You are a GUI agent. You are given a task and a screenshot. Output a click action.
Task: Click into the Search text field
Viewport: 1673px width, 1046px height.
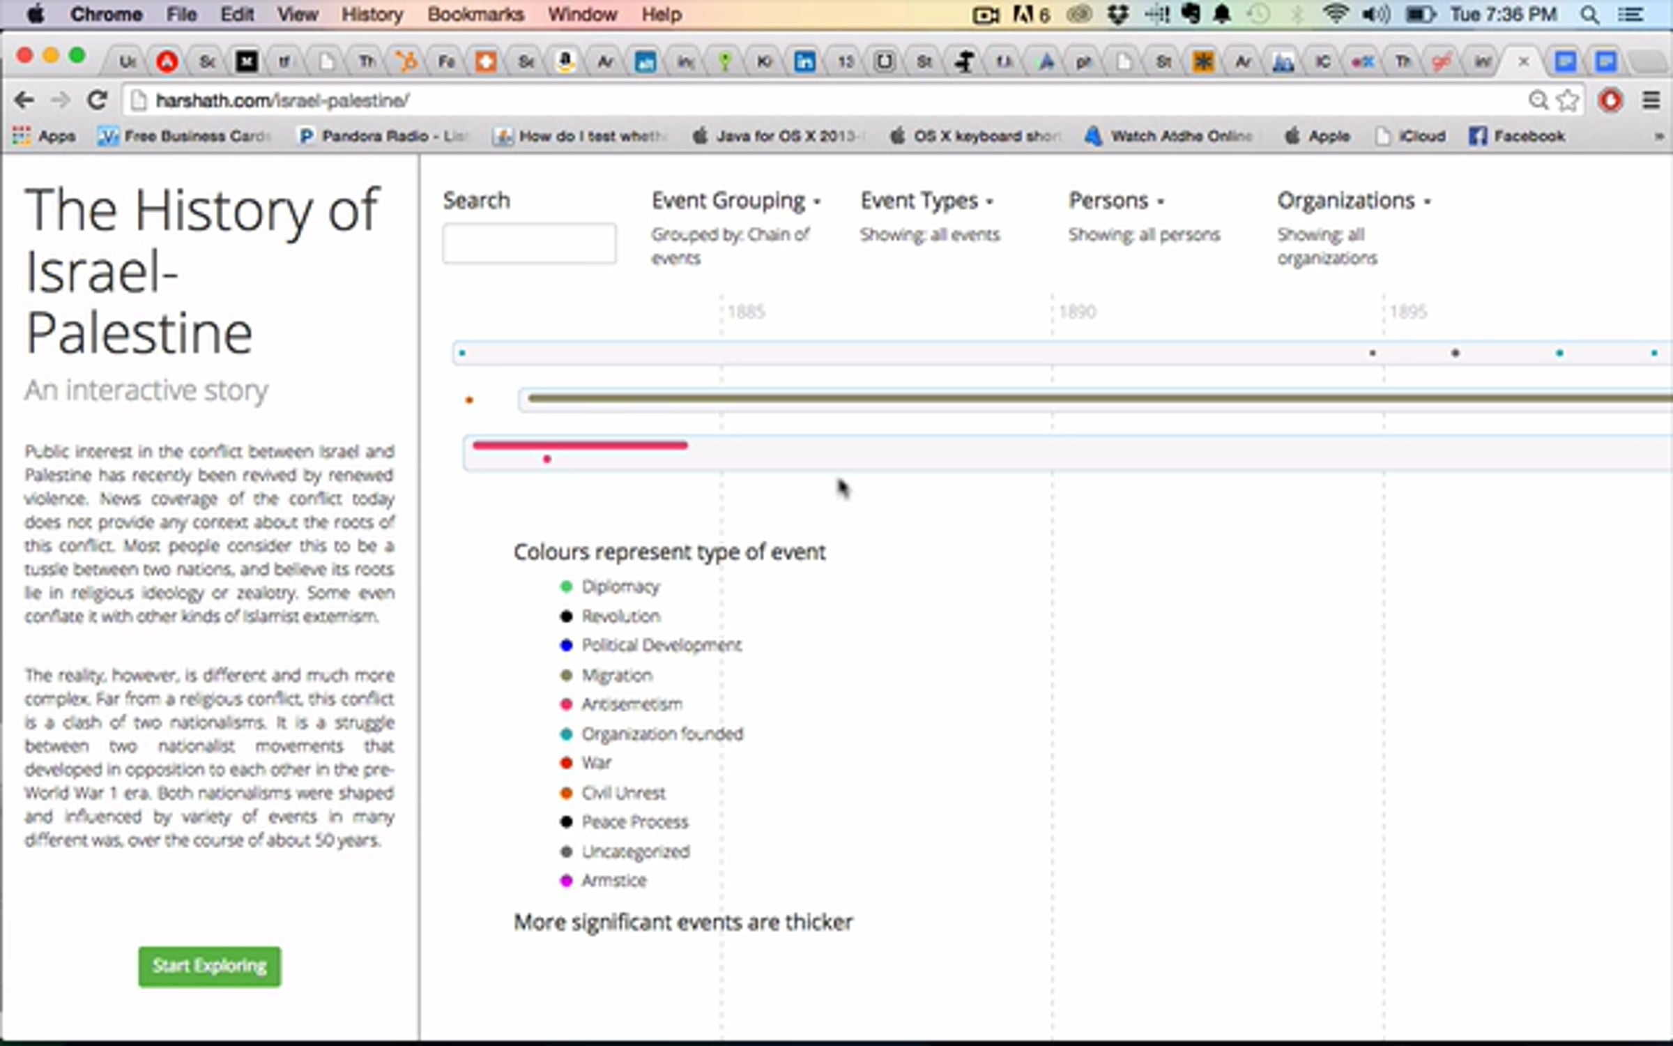(x=529, y=243)
